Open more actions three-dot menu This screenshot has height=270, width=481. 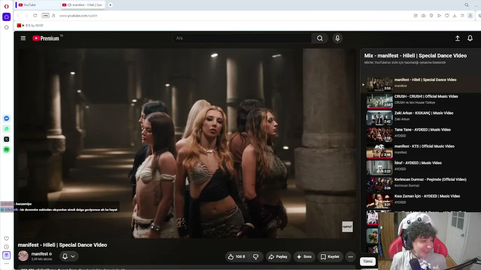coord(351,257)
